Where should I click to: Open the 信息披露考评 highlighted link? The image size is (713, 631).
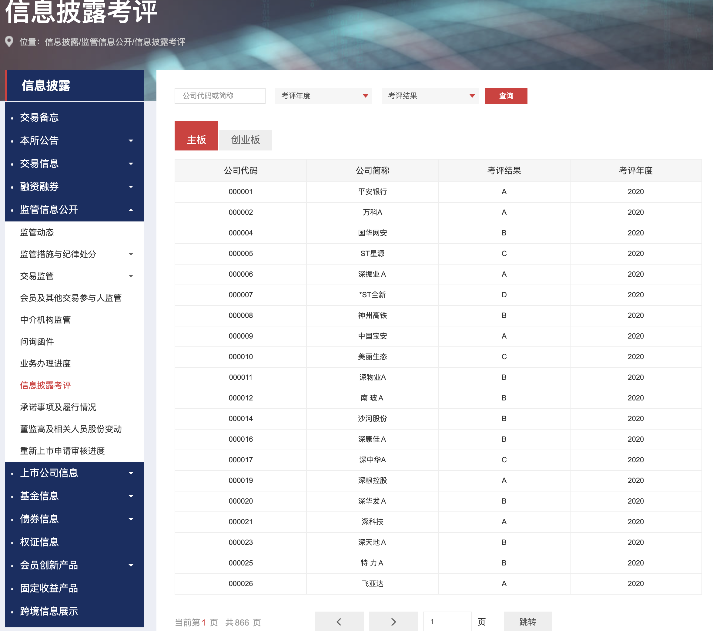point(45,385)
